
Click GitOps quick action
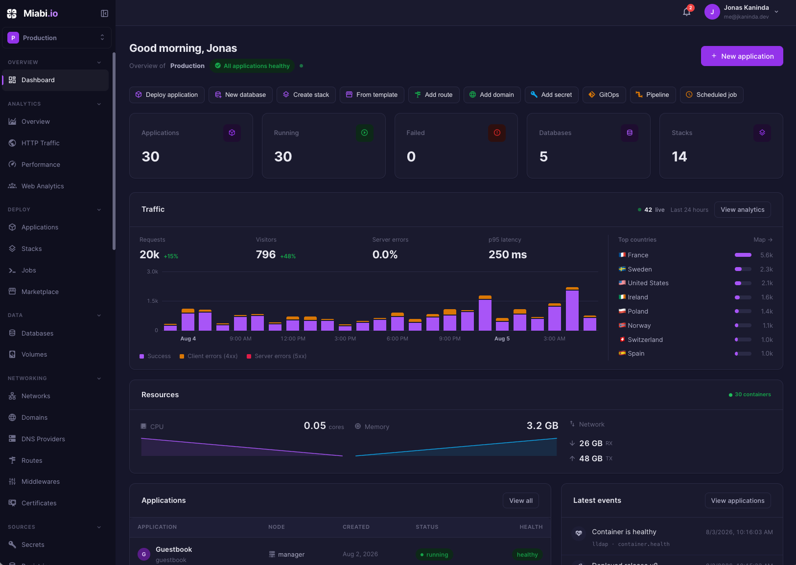point(604,95)
